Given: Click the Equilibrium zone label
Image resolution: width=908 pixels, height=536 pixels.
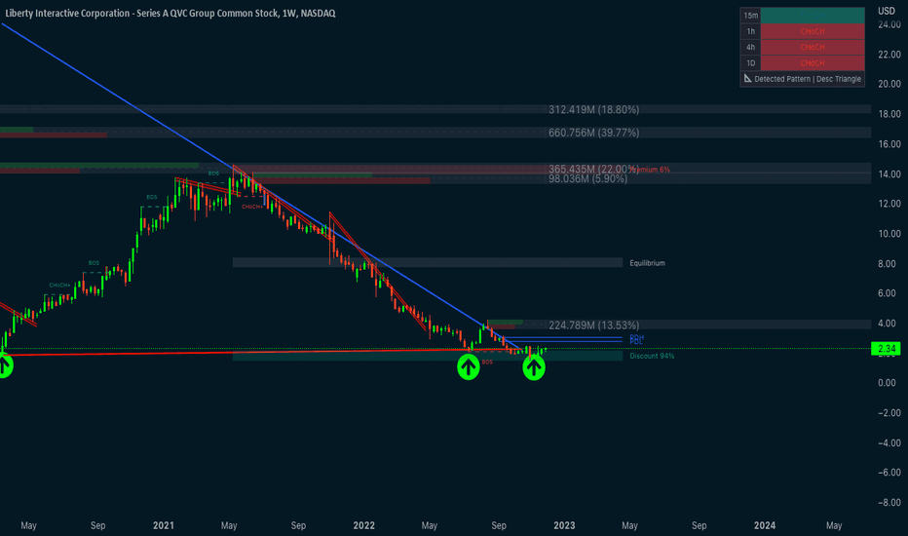Looking at the screenshot, I should pos(648,263).
